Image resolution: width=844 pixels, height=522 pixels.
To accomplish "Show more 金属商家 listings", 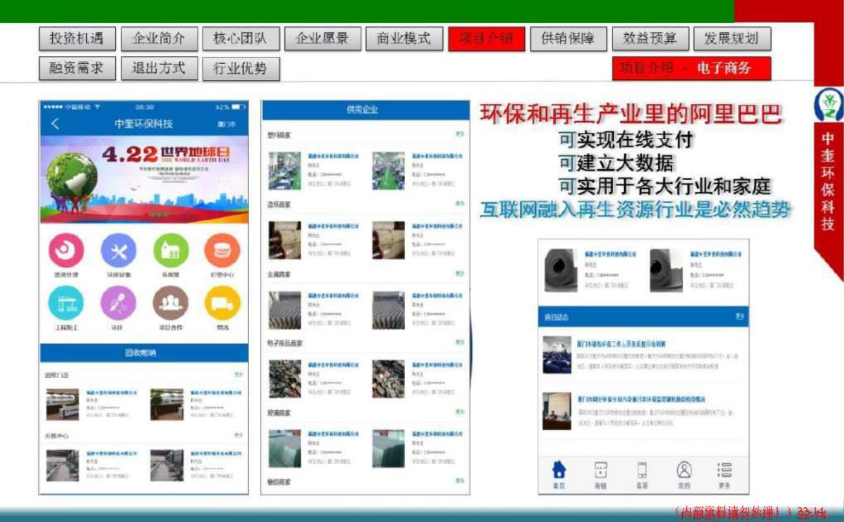I will pyautogui.click(x=460, y=273).
